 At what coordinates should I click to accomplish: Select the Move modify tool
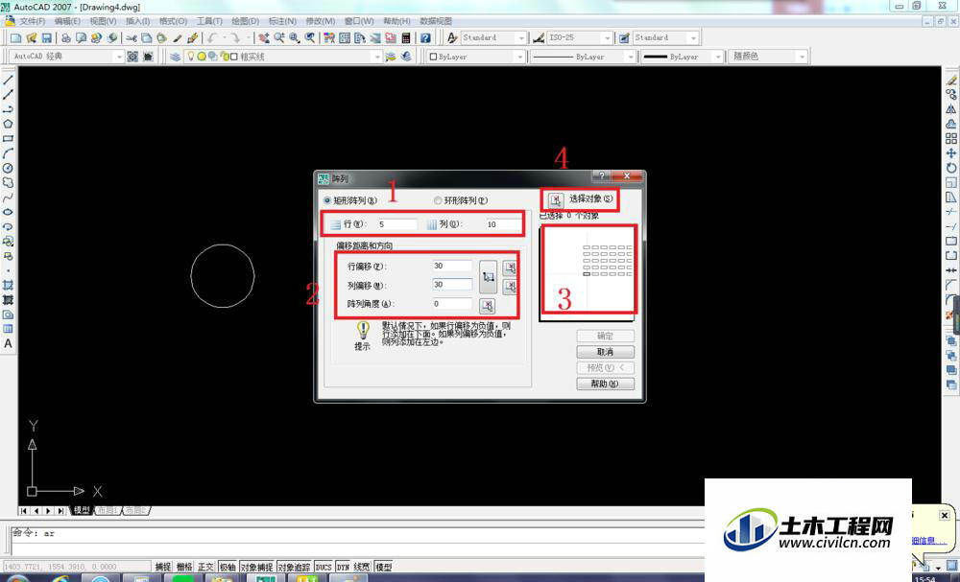950,153
